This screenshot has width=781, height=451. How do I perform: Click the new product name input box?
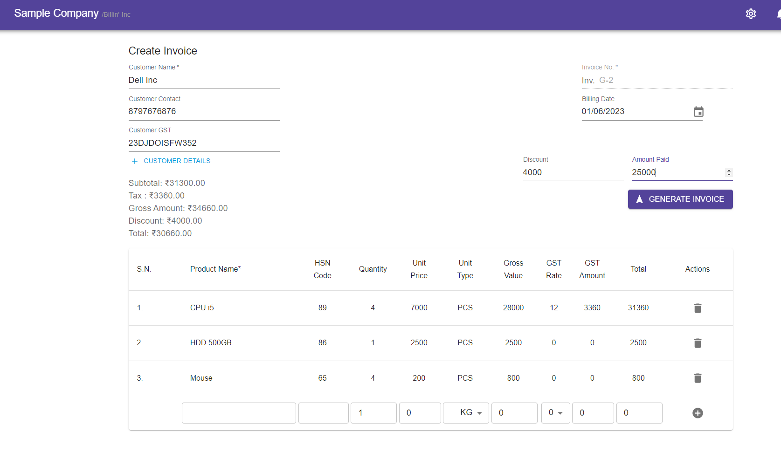click(x=239, y=413)
